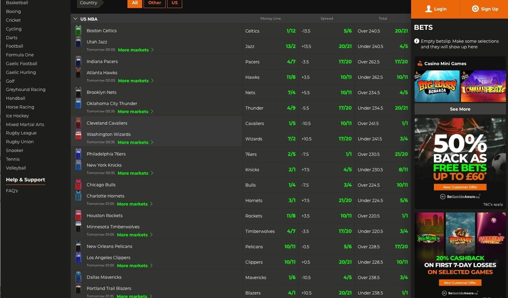508x298 pixels.
Task: Click the Timberwolves money line 4/7 odds
Action: (270, 231)
